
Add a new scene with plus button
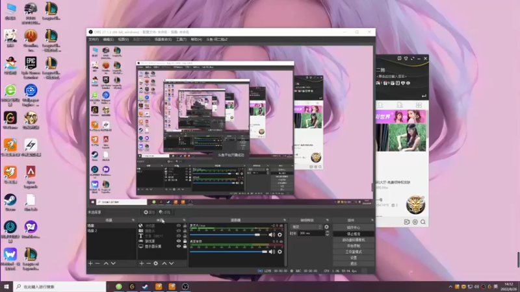(90, 263)
